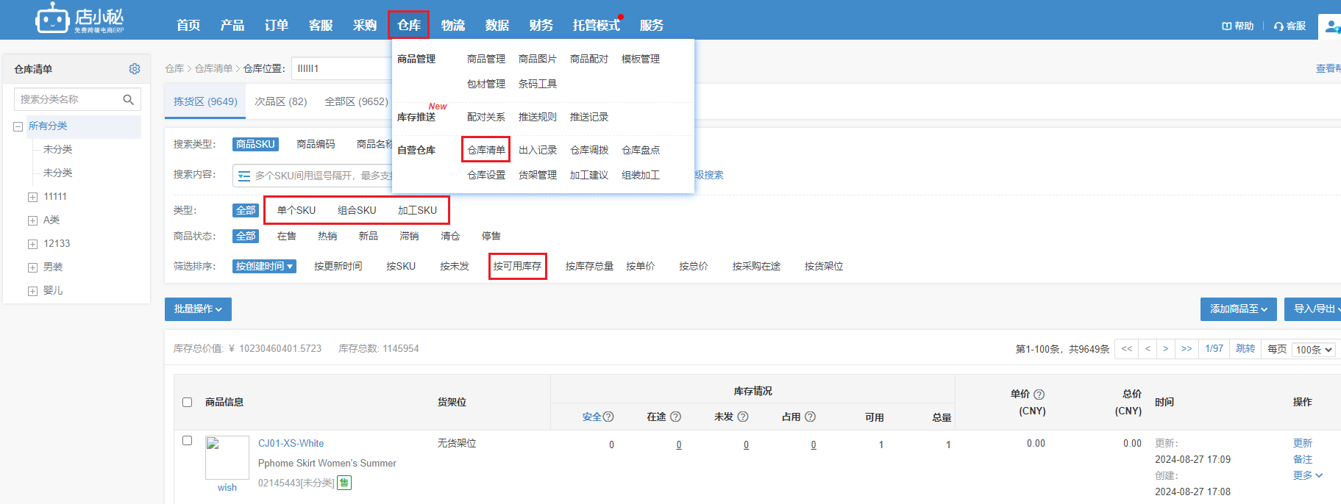Expand the A类 category node
Image resolution: width=1341 pixels, height=504 pixels.
32,220
